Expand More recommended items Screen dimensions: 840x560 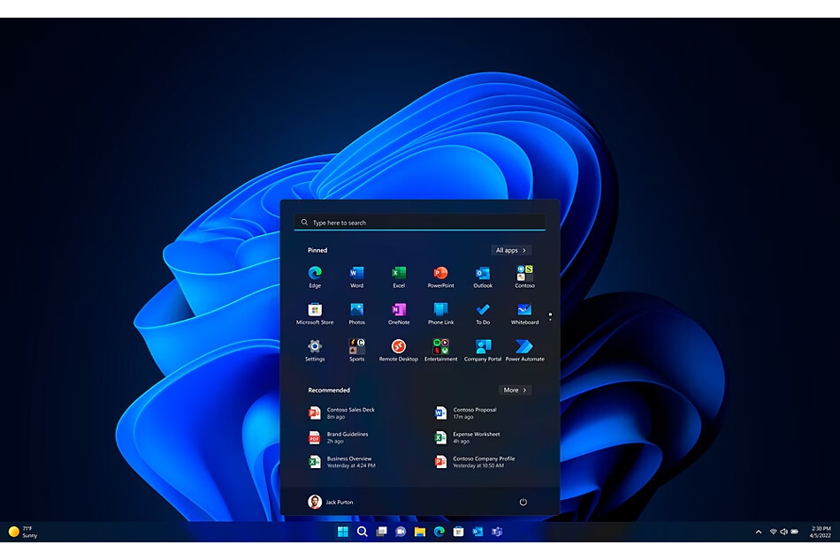pos(515,390)
